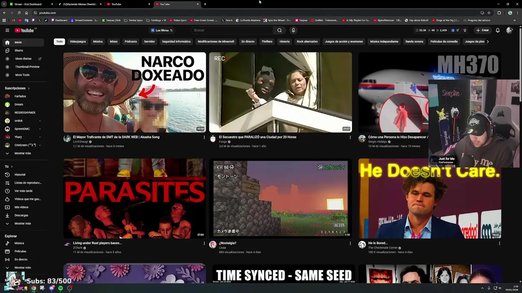The image size is (522, 293).
Task: Open the Los filtros extension button
Action: (x=161, y=30)
